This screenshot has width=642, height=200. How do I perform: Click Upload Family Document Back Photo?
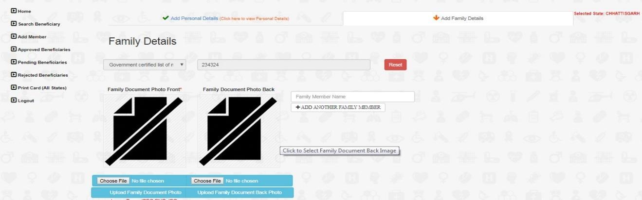coord(239,193)
